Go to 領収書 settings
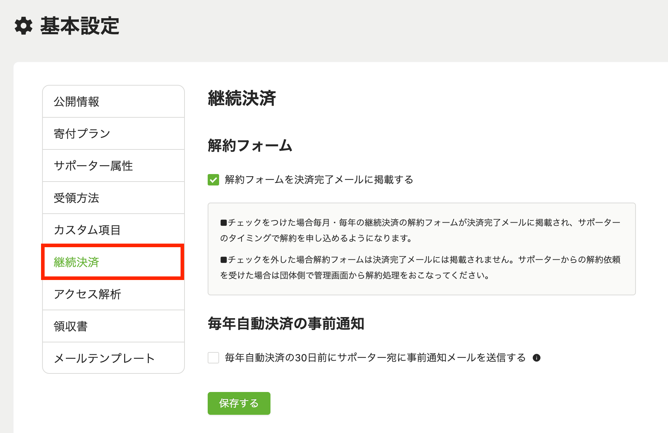This screenshot has height=433, width=668. click(113, 326)
